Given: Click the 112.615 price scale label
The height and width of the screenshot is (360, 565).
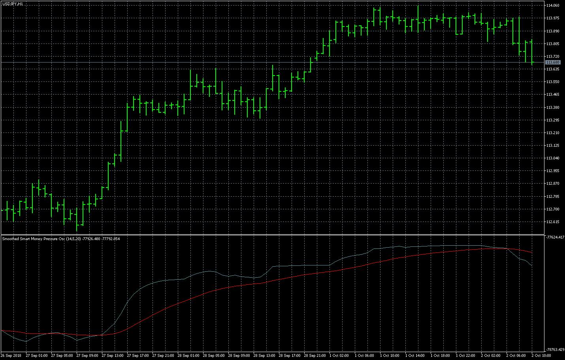Looking at the screenshot, I should 553,222.
